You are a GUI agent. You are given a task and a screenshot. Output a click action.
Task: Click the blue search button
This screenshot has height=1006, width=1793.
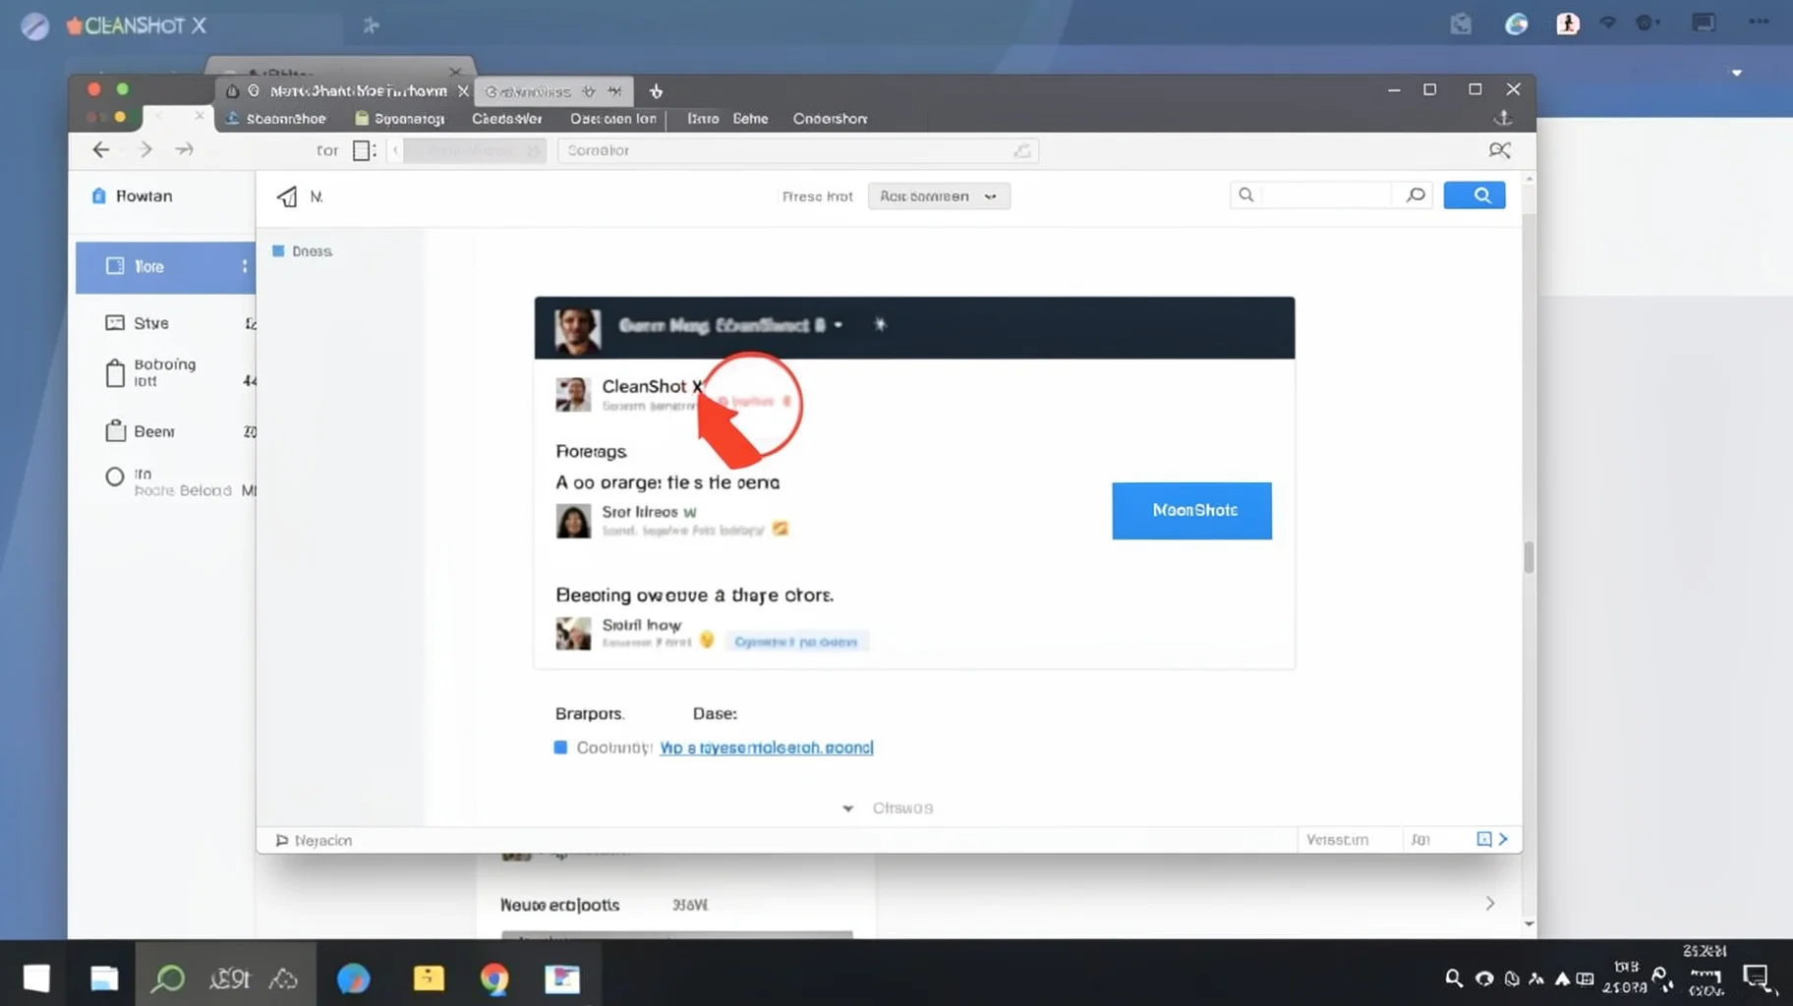1474,196
